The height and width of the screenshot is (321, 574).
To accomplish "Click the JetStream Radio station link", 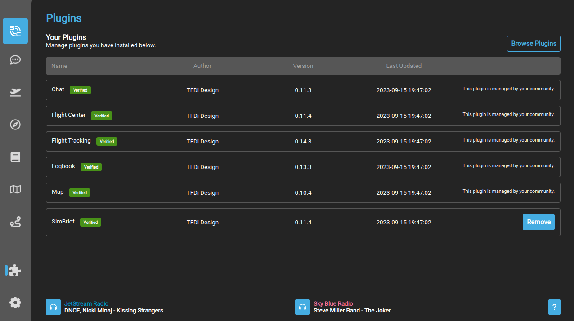I will 86,304.
